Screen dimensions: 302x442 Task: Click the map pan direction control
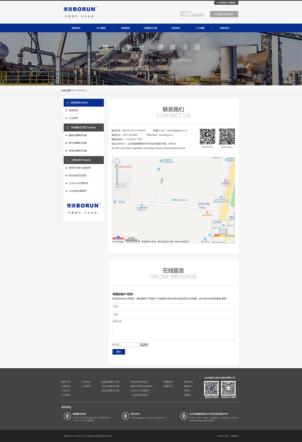[117, 162]
